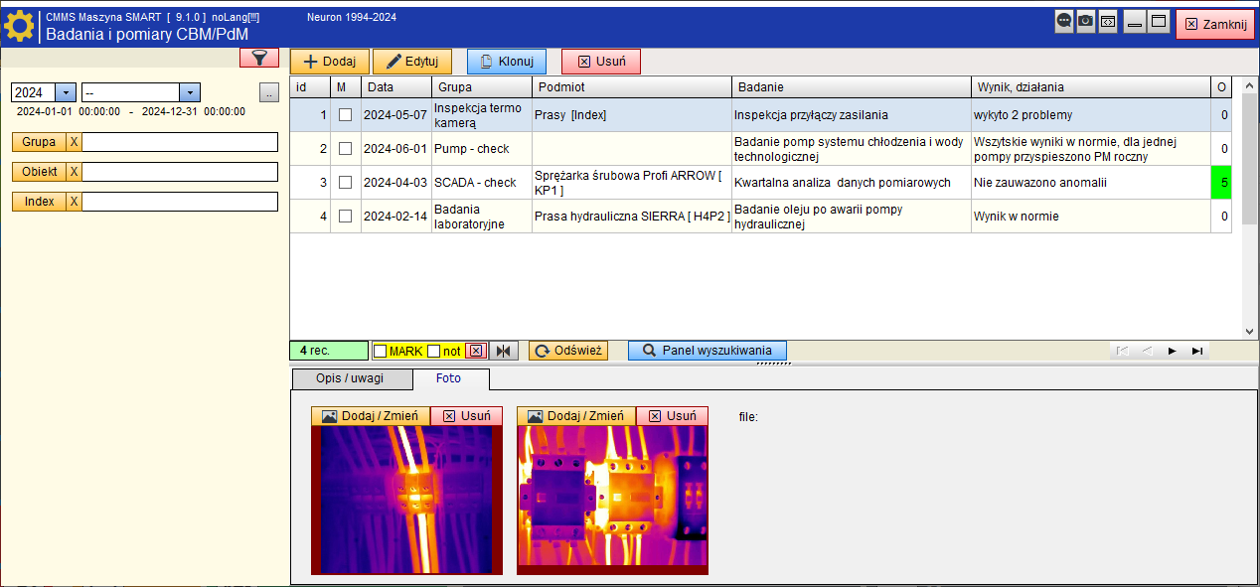Screen dimensions: 1260x587
Task: Close the window with Zamknij
Action: pos(1215,24)
